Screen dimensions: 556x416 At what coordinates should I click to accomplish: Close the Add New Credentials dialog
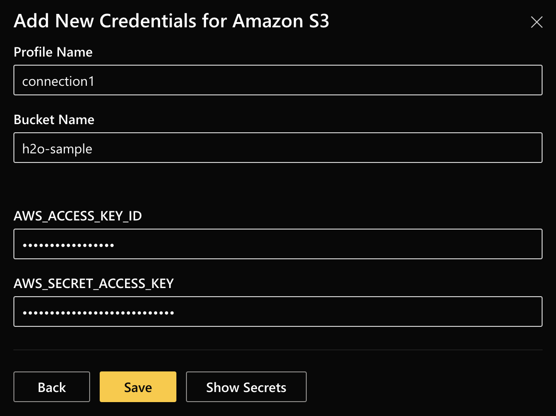pos(536,22)
